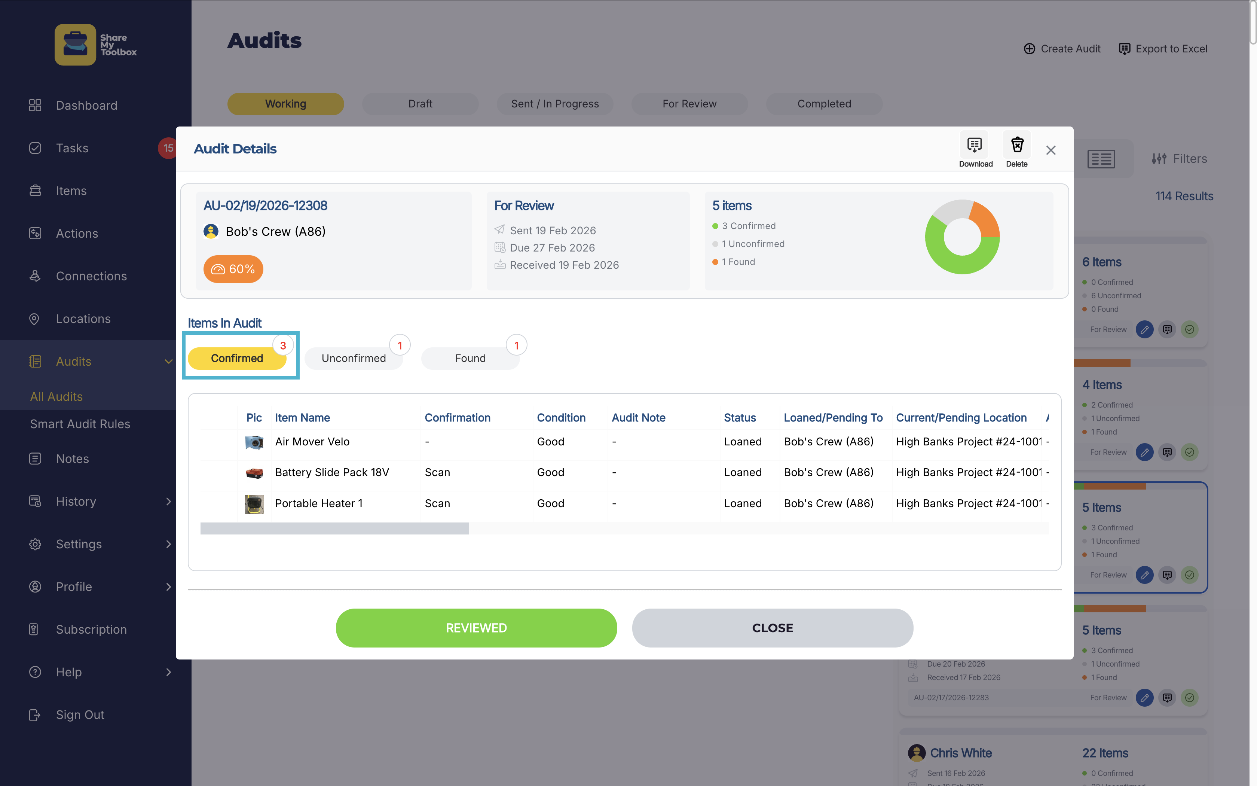Open All Audits submenu item

pyautogui.click(x=56, y=397)
